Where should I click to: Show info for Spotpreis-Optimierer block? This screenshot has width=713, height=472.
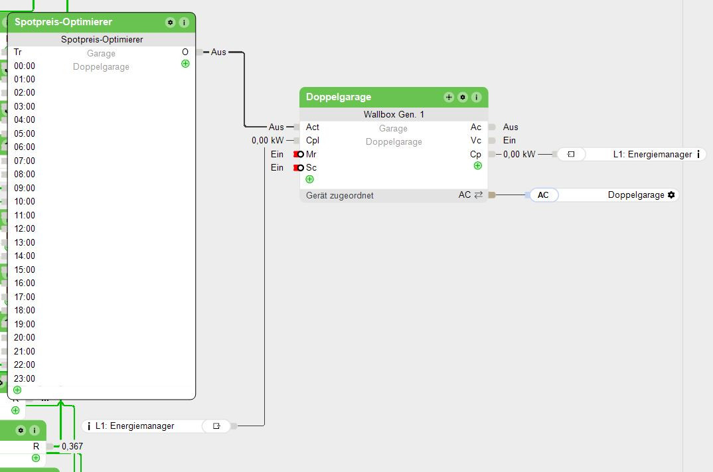click(184, 23)
